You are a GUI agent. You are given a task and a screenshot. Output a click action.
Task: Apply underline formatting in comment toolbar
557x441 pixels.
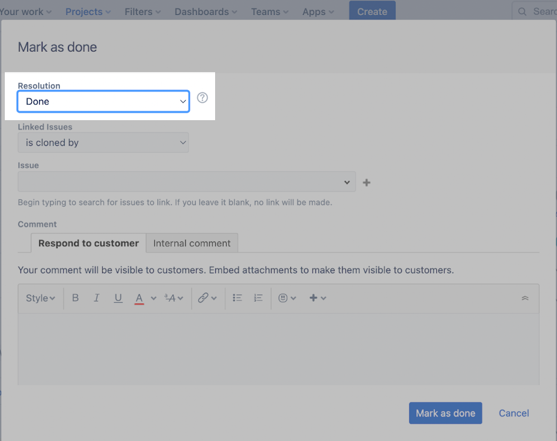118,298
